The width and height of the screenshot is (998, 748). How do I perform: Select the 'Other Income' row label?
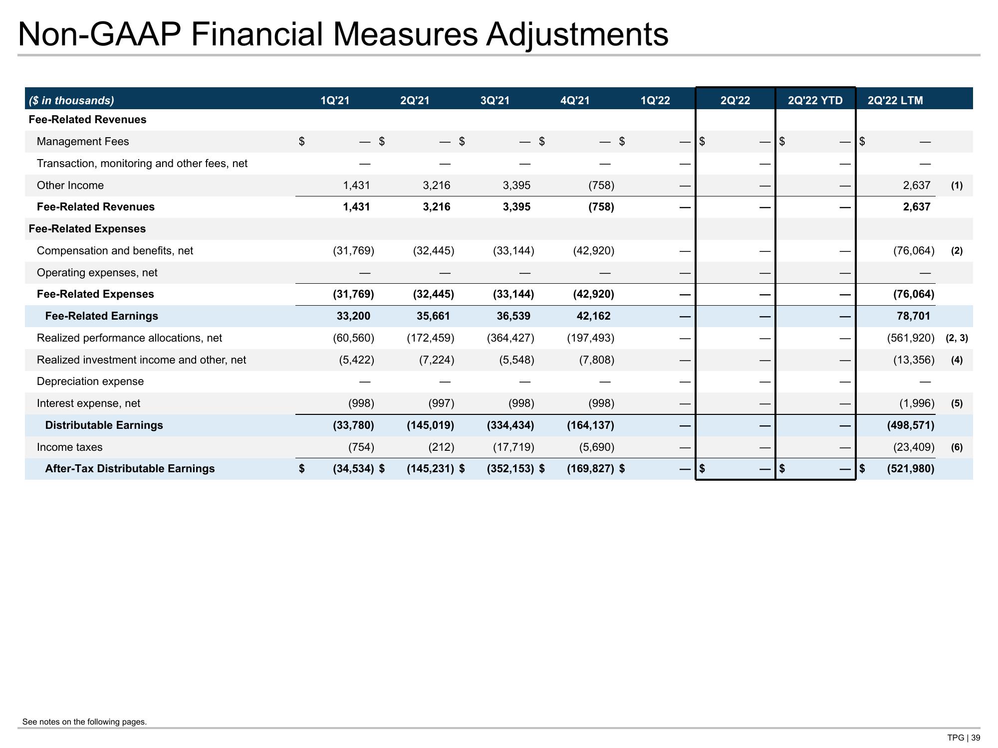pos(70,186)
